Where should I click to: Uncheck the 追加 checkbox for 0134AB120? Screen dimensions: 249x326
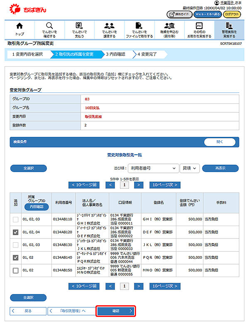point(15,232)
